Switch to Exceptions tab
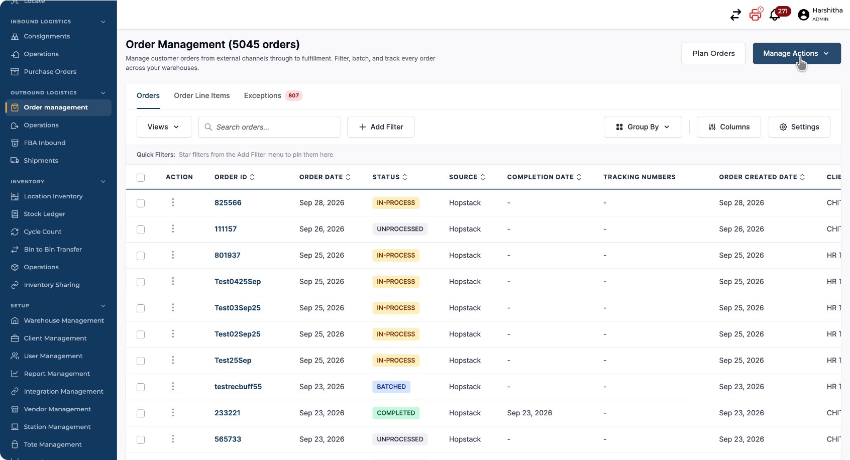This screenshot has width=850, height=460. [273, 95]
